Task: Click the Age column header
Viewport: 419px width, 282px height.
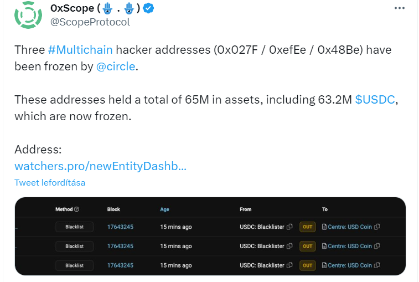Action: tap(164, 209)
